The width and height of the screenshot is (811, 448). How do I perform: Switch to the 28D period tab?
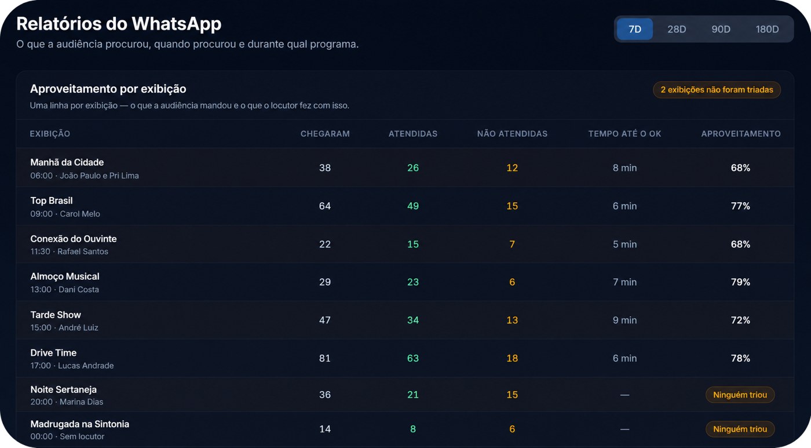(677, 29)
